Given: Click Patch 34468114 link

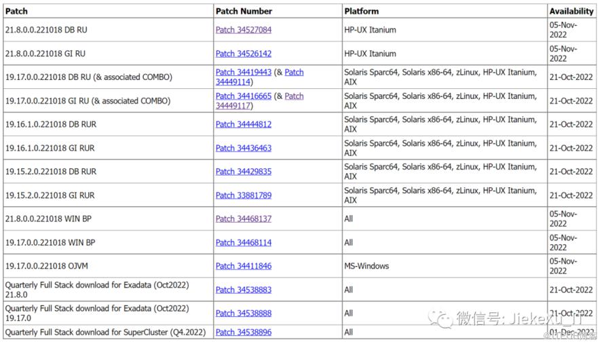Looking at the screenshot, I should pos(243,242).
